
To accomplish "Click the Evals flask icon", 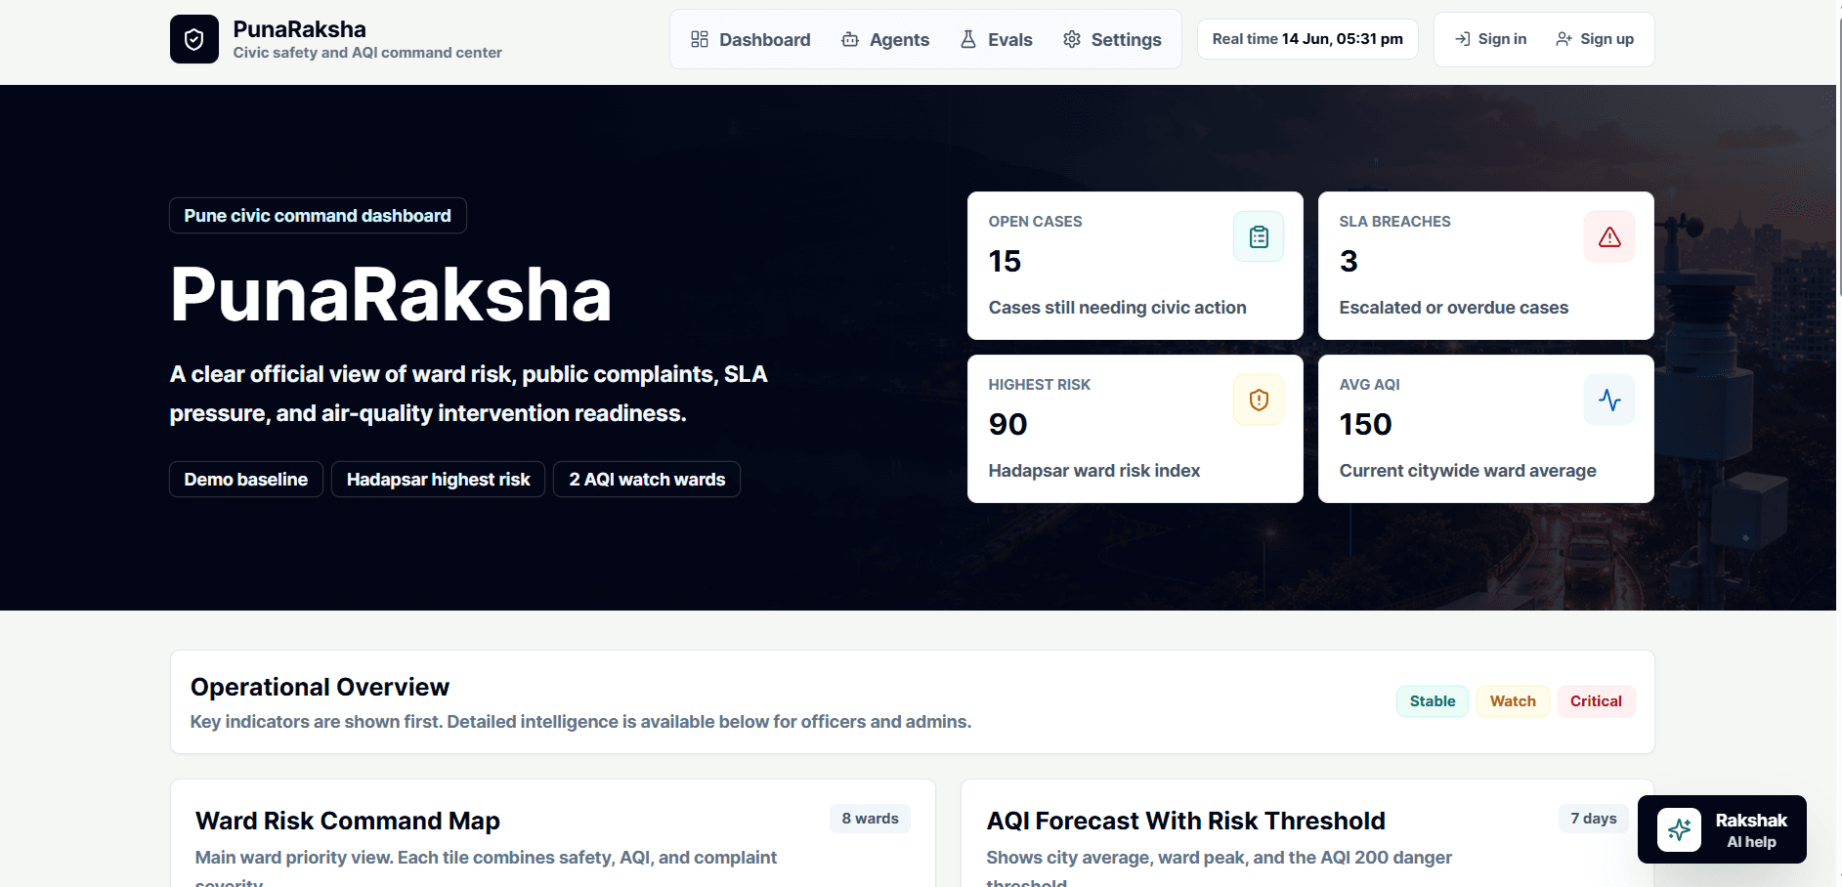I will point(968,39).
